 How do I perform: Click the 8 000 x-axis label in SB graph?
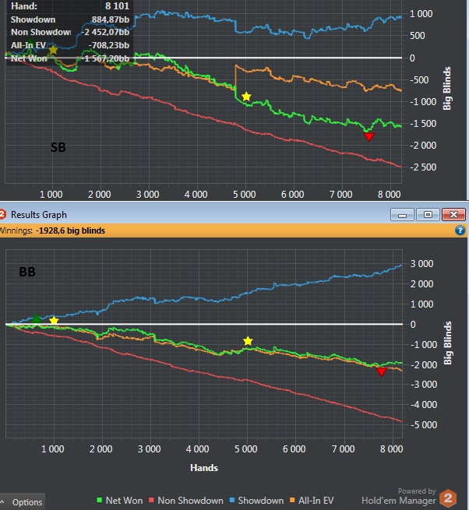point(390,195)
